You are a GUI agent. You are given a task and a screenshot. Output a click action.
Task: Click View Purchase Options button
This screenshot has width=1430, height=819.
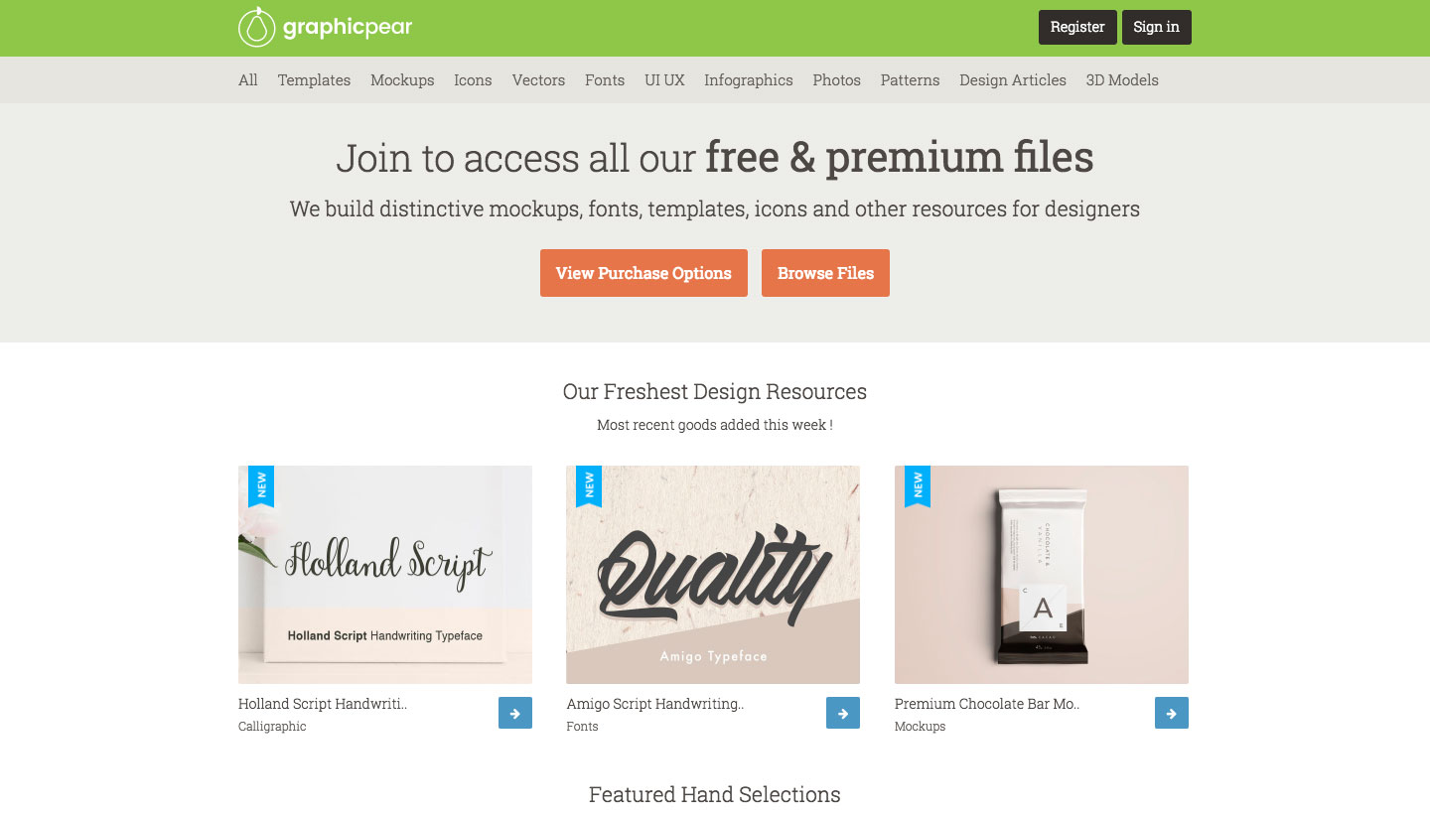pos(643,273)
